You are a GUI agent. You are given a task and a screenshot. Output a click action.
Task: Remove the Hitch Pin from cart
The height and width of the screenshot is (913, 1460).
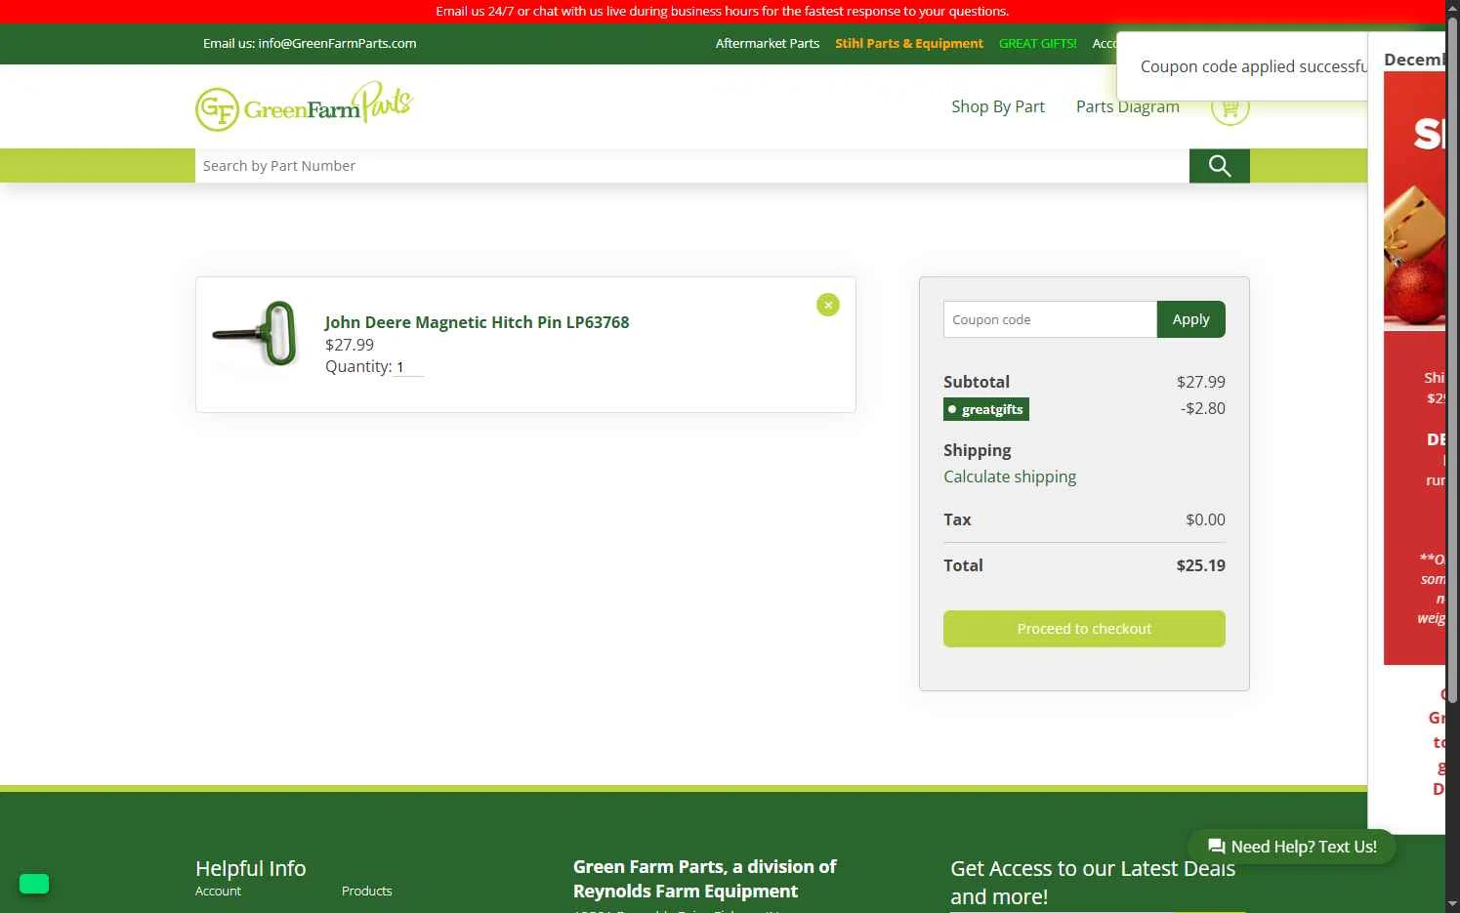pyautogui.click(x=827, y=305)
